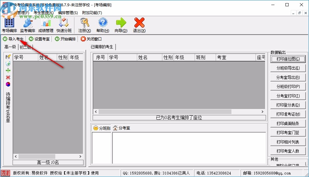Click the 分考室 empty list area
Screen dimensions: 309x177
point(189,148)
